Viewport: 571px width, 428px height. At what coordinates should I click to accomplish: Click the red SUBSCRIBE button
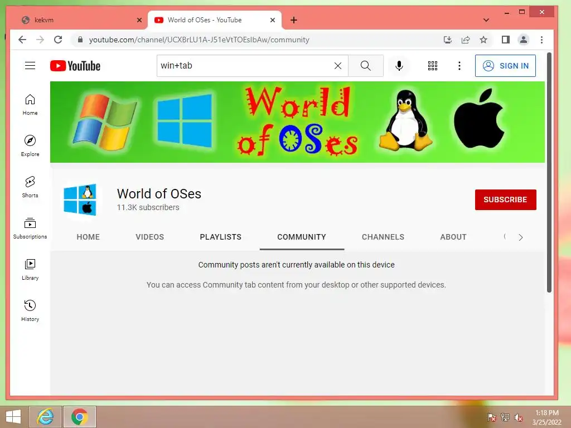coord(505,200)
